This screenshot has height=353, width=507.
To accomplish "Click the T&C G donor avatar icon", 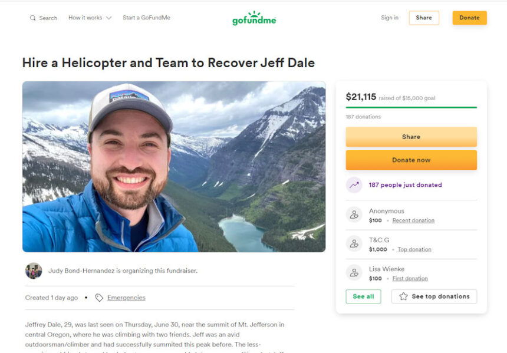I will tap(354, 244).
